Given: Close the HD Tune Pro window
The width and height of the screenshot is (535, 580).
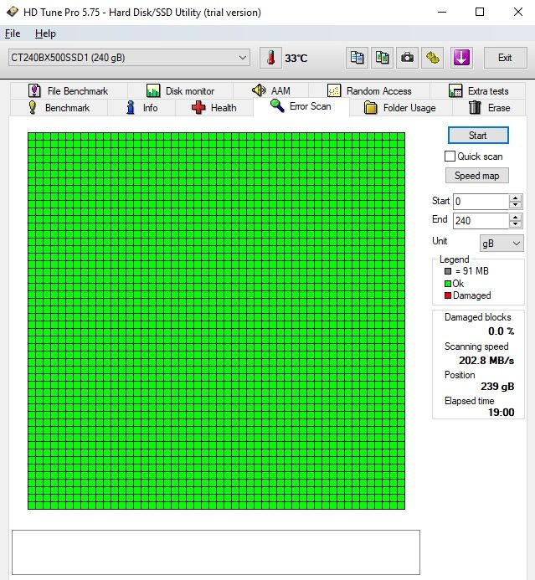Looking at the screenshot, I should (x=518, y=12).
